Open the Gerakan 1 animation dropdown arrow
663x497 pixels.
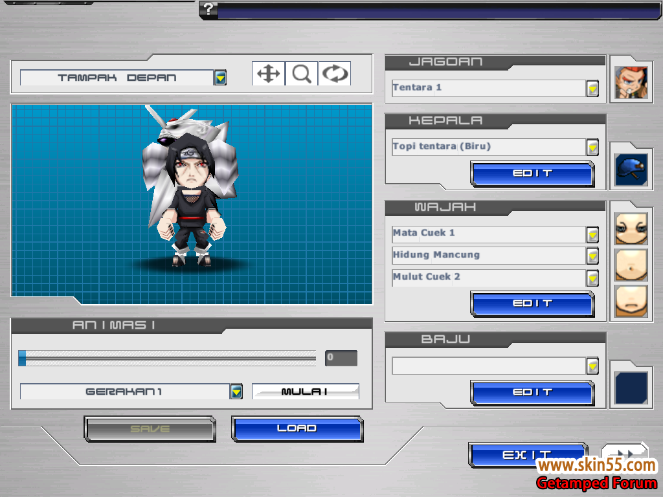(x=236, y=392)
